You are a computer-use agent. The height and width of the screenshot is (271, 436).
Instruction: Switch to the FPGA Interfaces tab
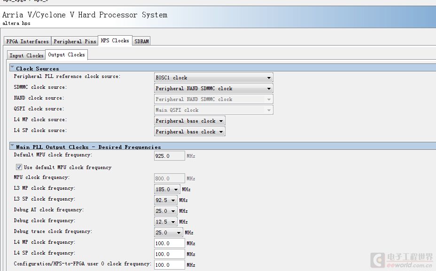point(27,41)
